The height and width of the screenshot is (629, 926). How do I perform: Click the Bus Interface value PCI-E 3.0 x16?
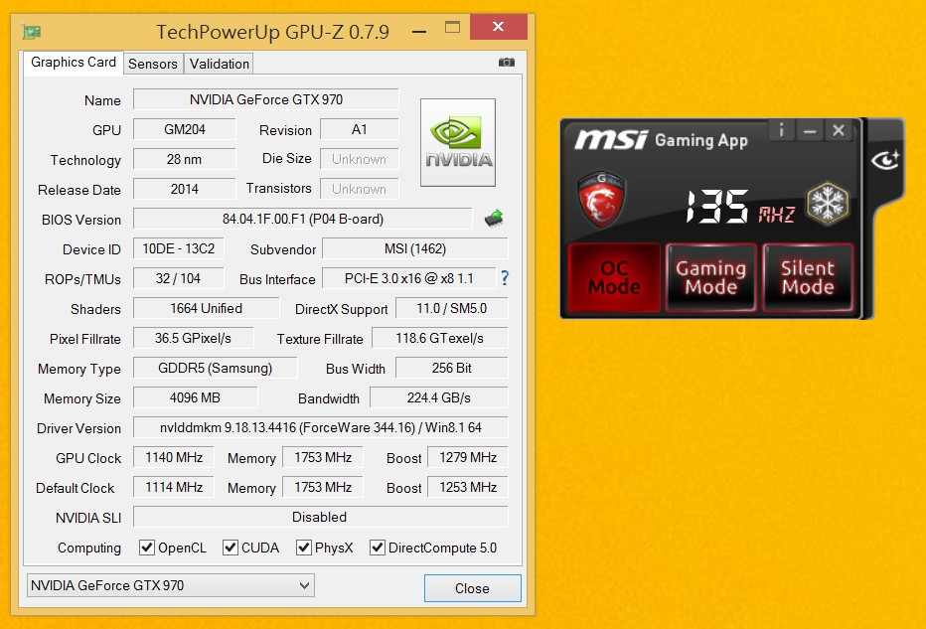(x=408, y=278)
